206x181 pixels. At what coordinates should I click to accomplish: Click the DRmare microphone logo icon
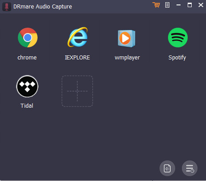(7, 7)
